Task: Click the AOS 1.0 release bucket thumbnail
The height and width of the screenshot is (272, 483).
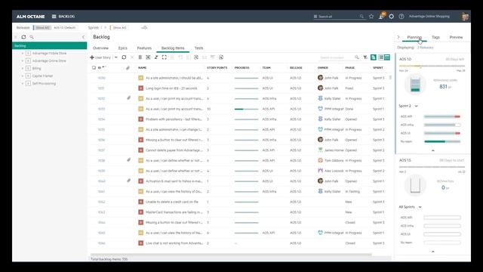Action: 415,84
